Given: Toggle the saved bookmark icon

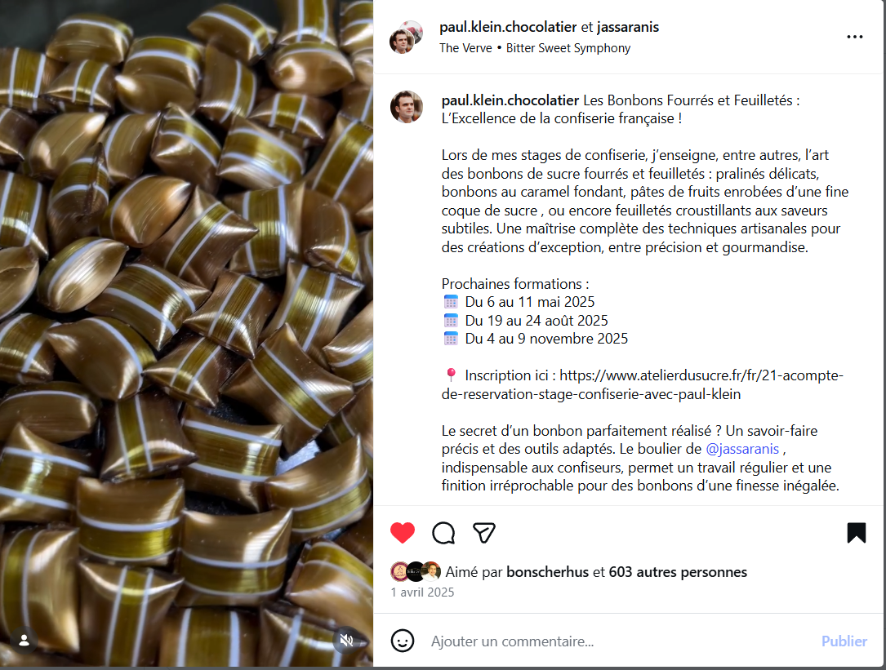Looking at the screenshot, I should pos(856,533).
